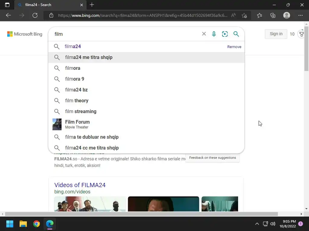Open Microsoft Rewards trophy icon
The image size is (309, 231).
point(301,34)
